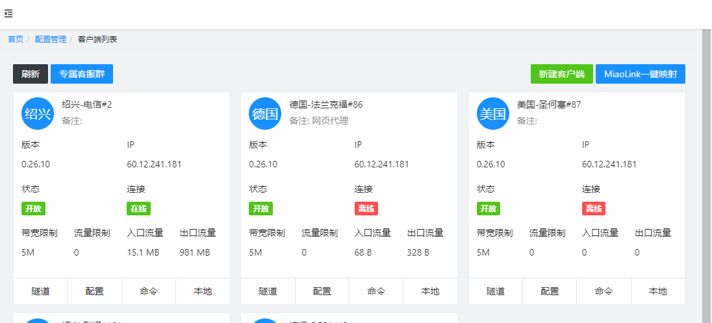Image resolution: width=712 pixels, height=323 pixels.
Task: Click the 981 MB outbound traffic value
Action: [x=195, y=253]
